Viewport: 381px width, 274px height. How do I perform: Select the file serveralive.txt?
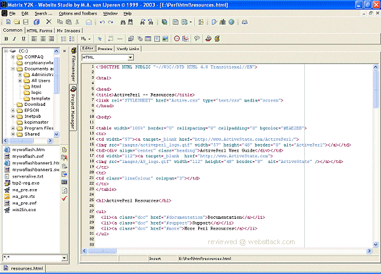28,176
